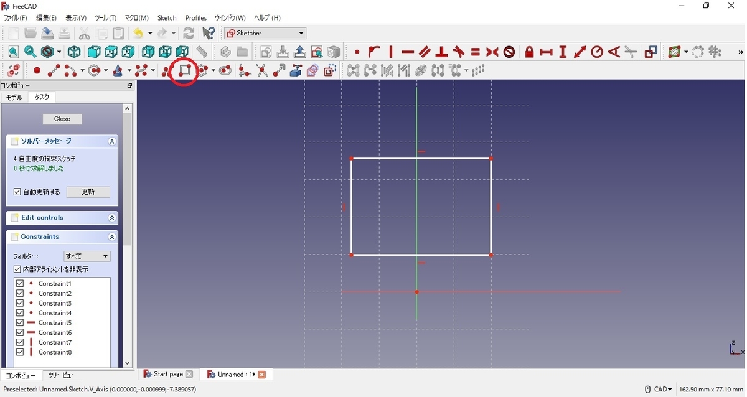
Task: Toggle the 自動更新する checkbox
Action: click(17, 192)
